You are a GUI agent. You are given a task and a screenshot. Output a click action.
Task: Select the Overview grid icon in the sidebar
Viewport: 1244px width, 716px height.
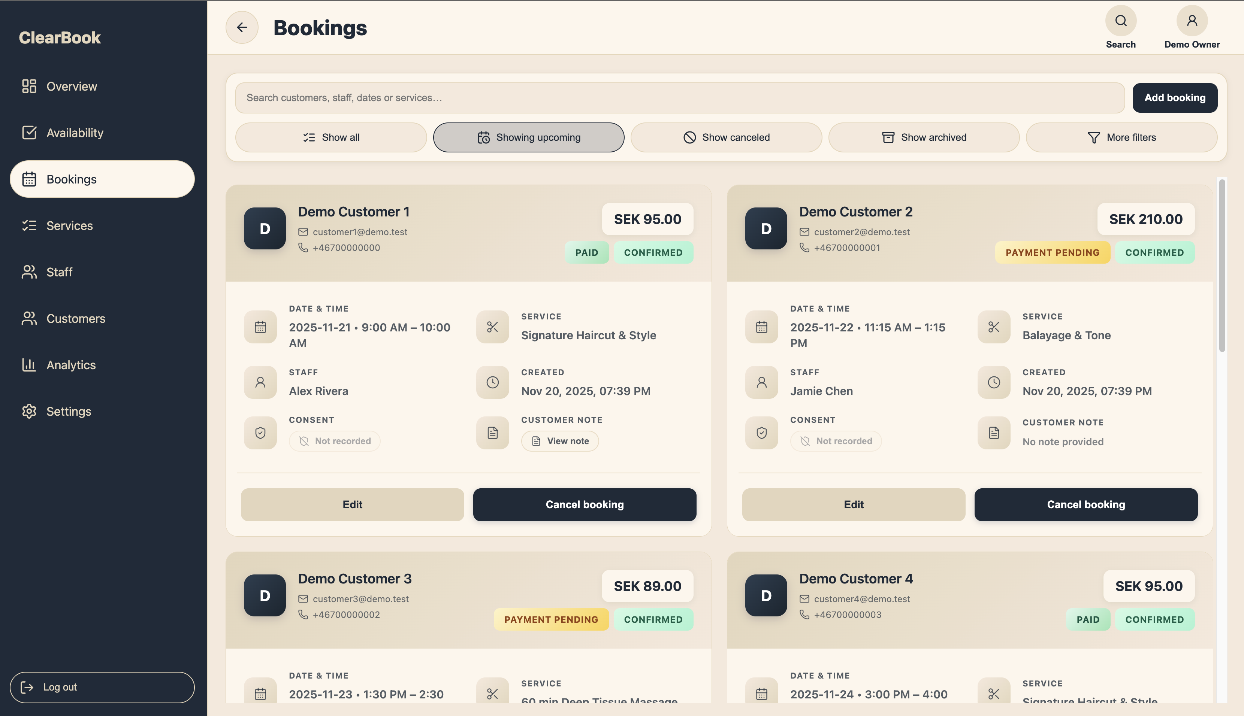[x=29, y=86]
